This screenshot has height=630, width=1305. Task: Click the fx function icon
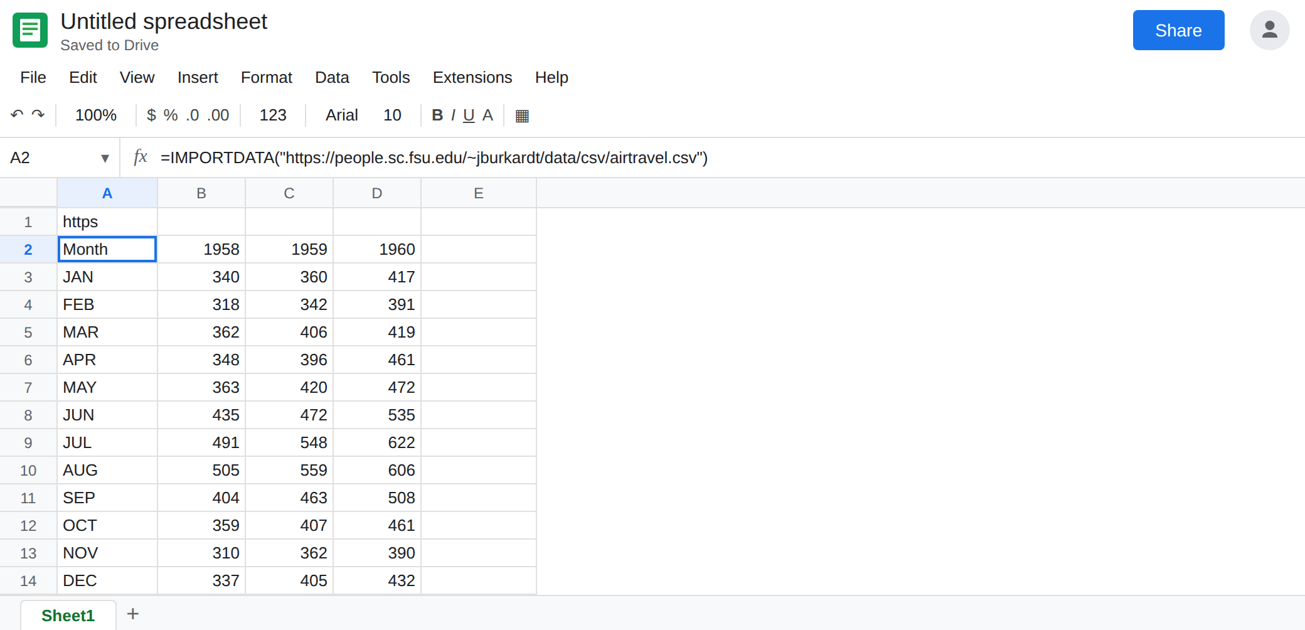[x=141, y=157]
